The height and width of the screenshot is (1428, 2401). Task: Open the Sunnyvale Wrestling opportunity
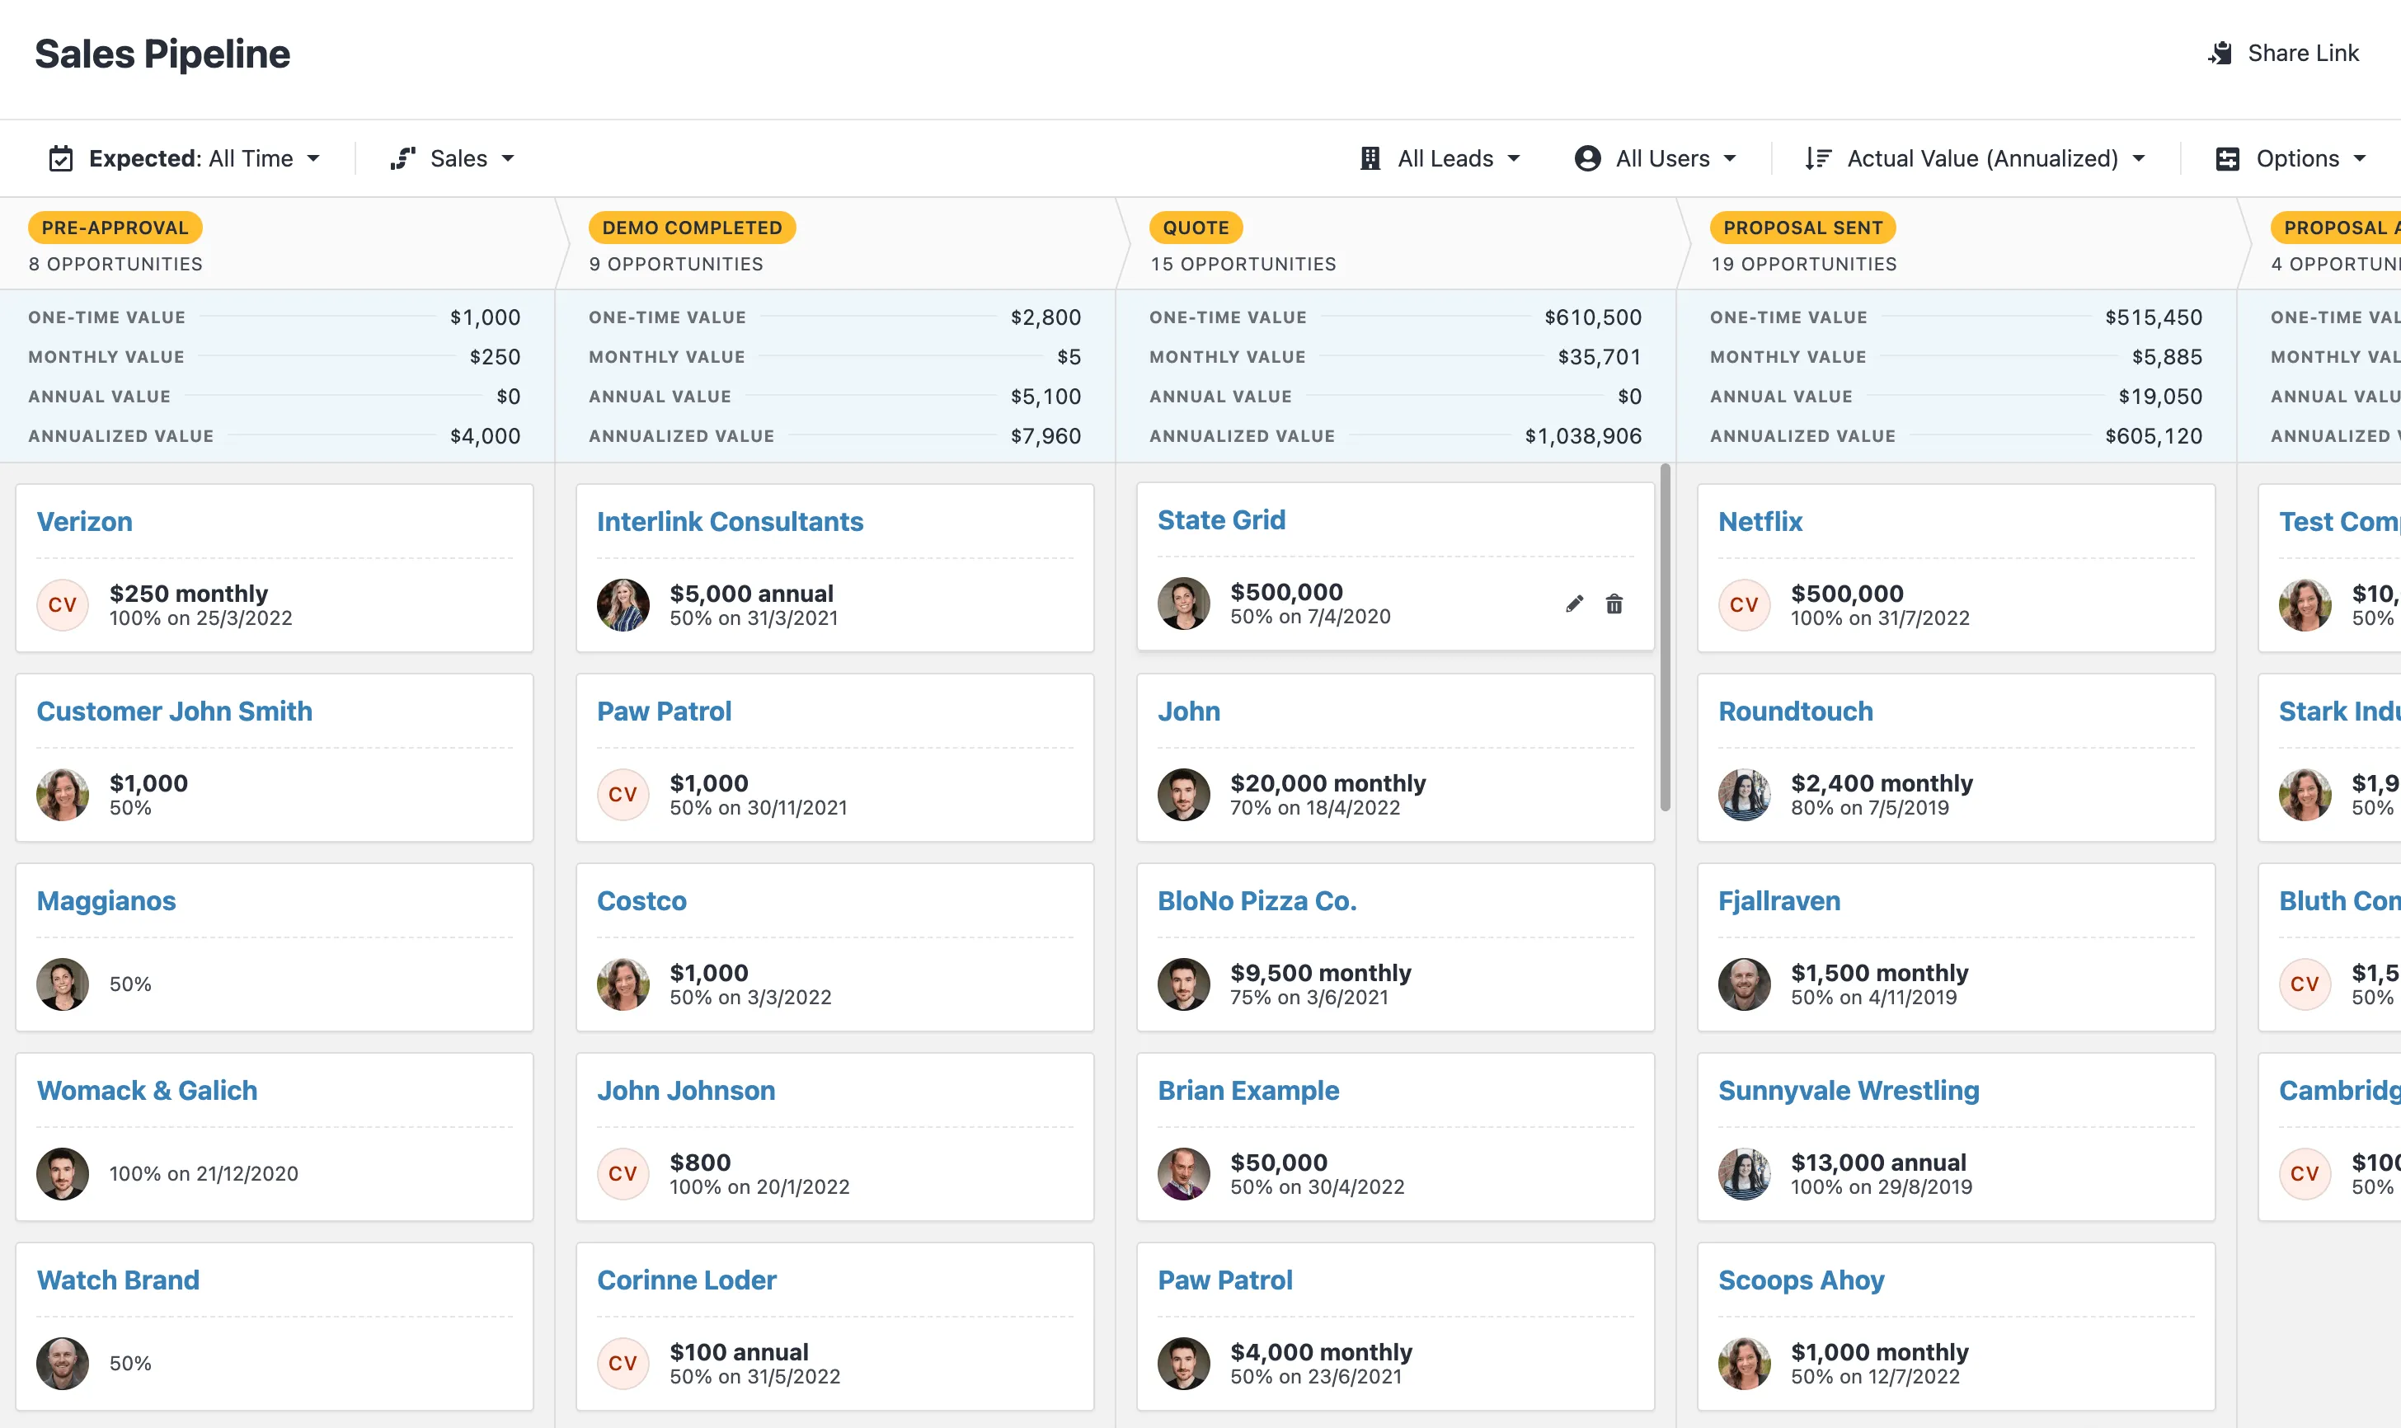[x=1848, y=1090]
